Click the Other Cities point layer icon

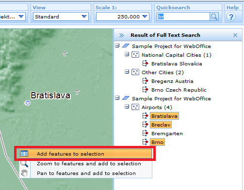[135, 72]
